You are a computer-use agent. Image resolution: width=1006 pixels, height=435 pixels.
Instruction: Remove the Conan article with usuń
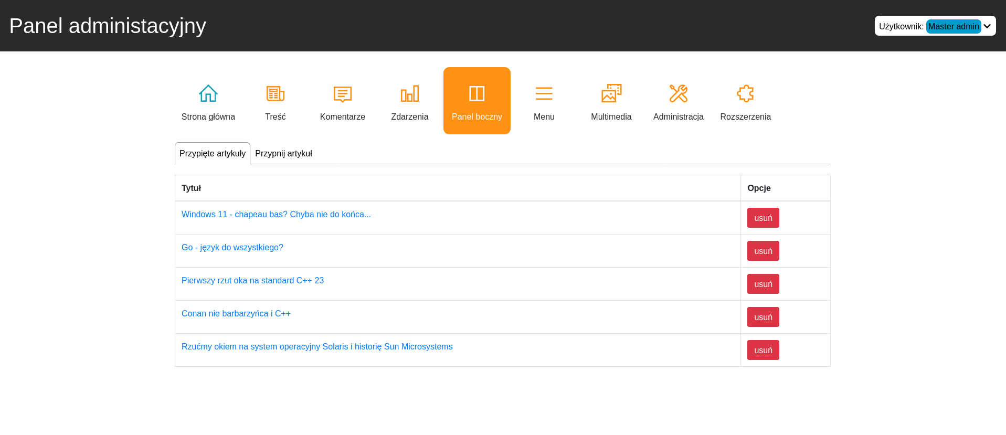coord(763,317)
